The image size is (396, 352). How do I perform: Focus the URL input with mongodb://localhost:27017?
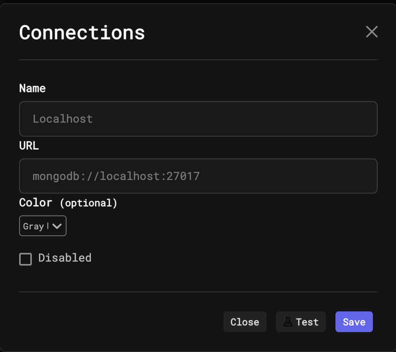pos(198,176)
